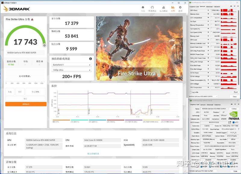The width and height of the screenshot is (241, 174).
Task: Select the benchmark test (基准测试) icon
Action: 152,8
